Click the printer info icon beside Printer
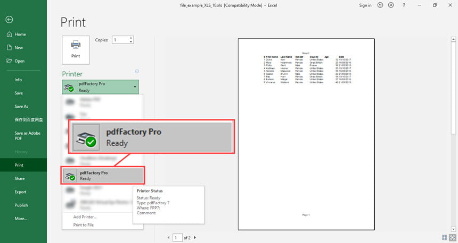Viewport: 458px width, 243px height. click(137, 71)
